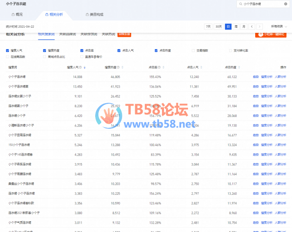Select the 关联品牌词 sub-tab
Image resolution: width=292 pixels, height=232 pixels.
68,34
